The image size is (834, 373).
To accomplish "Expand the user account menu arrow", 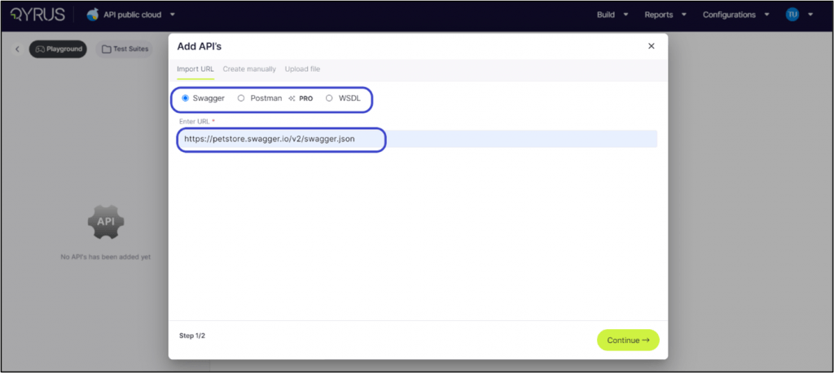I will [810, 15].
